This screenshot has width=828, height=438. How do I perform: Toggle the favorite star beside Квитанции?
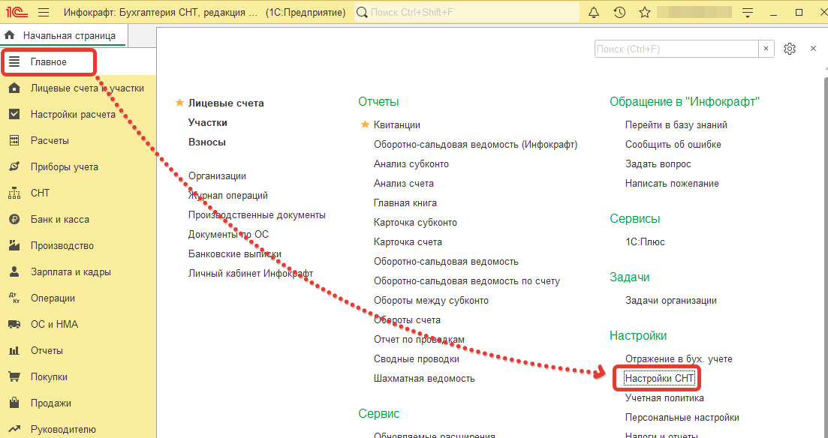366,125
